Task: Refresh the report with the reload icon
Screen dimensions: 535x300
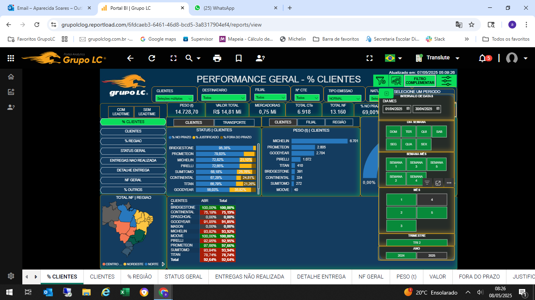Action: (152, 58)
